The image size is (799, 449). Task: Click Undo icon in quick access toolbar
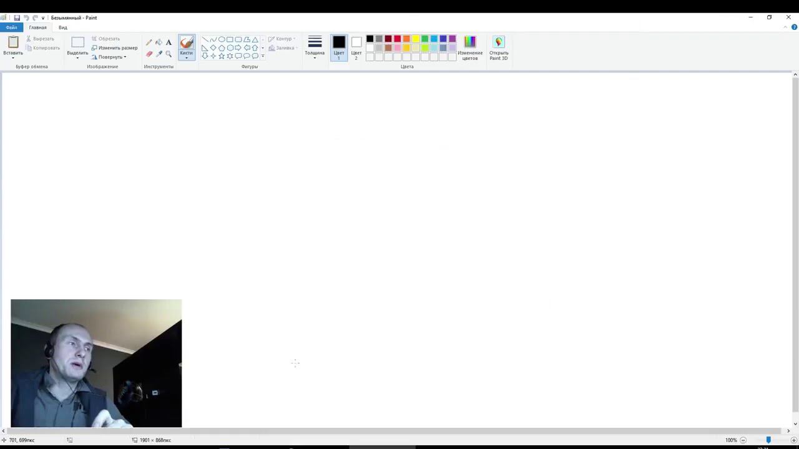(x=26, y=17)
